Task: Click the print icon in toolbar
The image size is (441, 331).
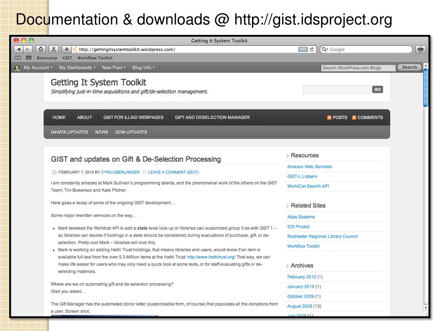Action: pos(420,49)
